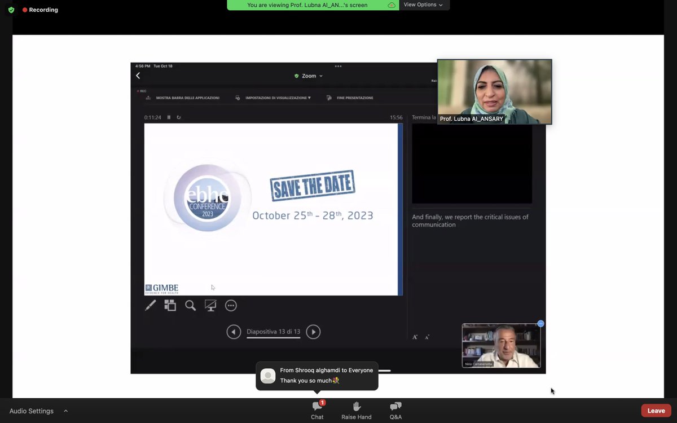
Task: Decrease the notes font size
Action: (427, 337)
